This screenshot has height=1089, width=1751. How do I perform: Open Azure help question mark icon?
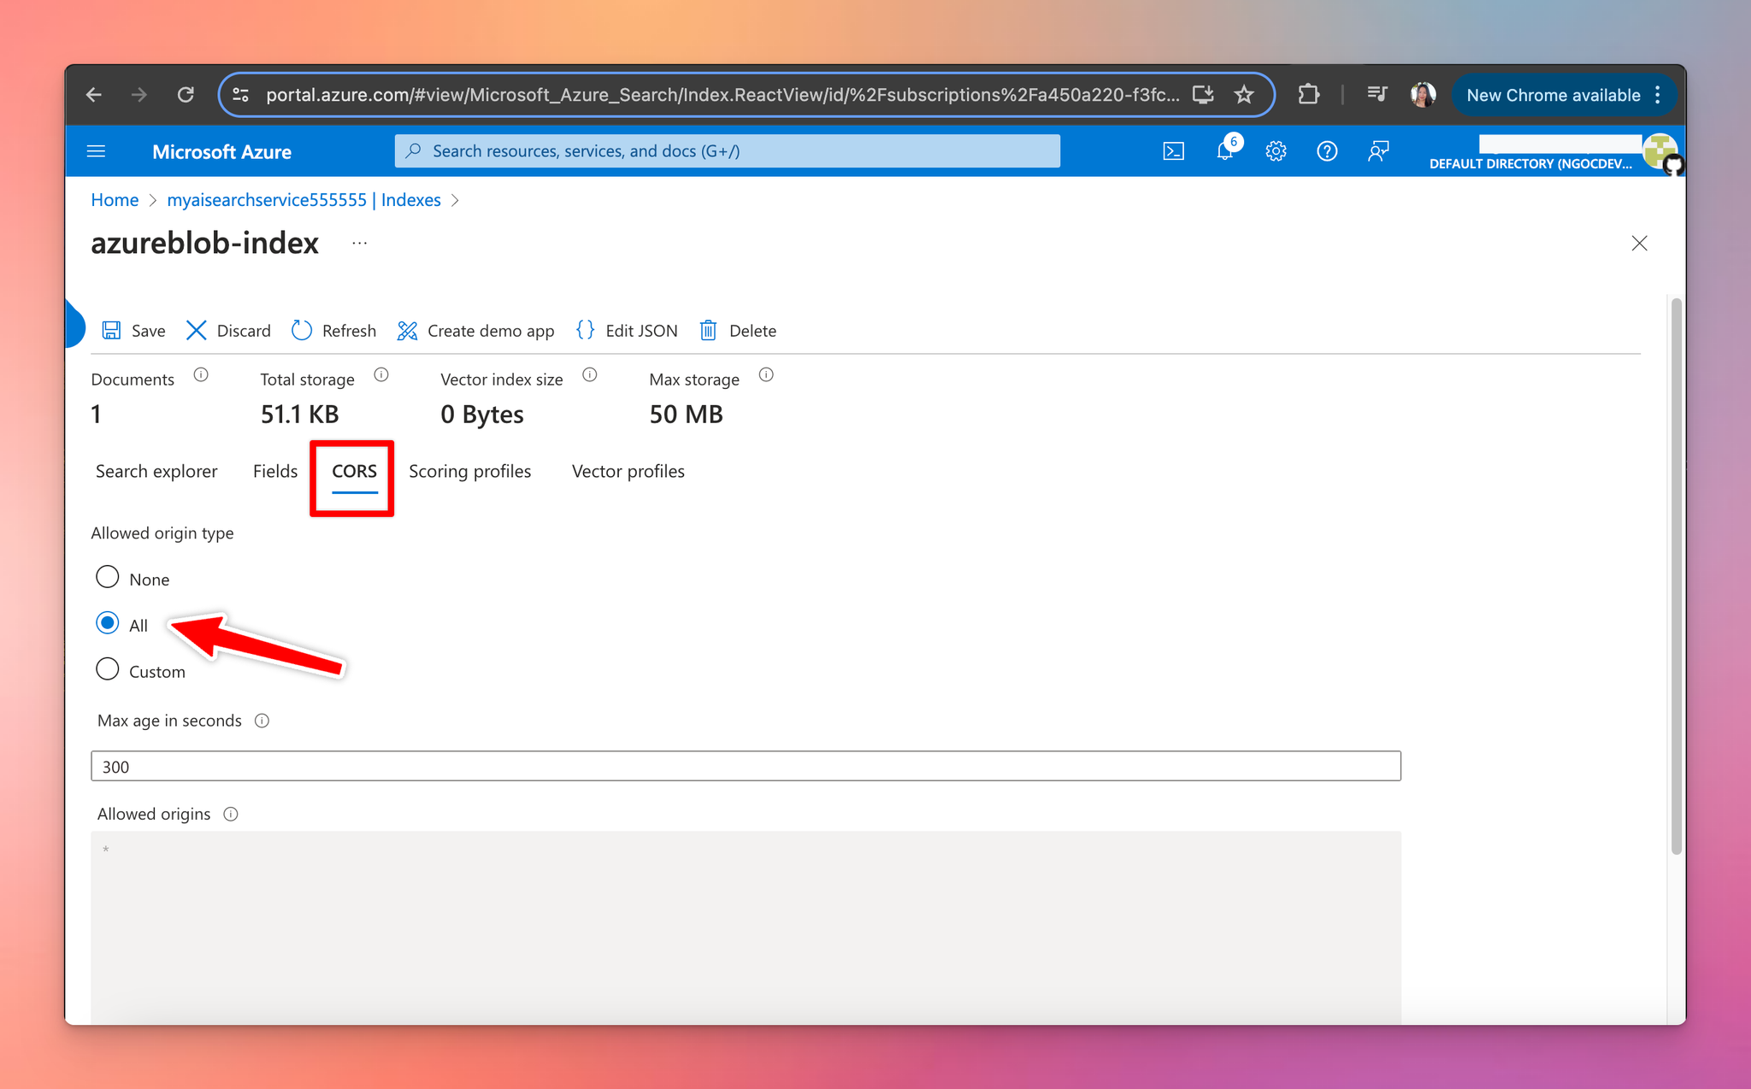(1327, 151)
